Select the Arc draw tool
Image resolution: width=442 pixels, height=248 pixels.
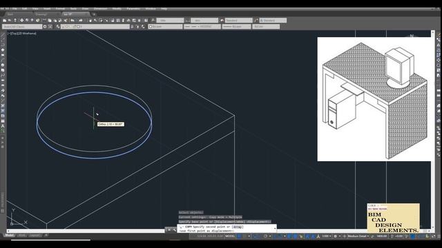(3, 60)
